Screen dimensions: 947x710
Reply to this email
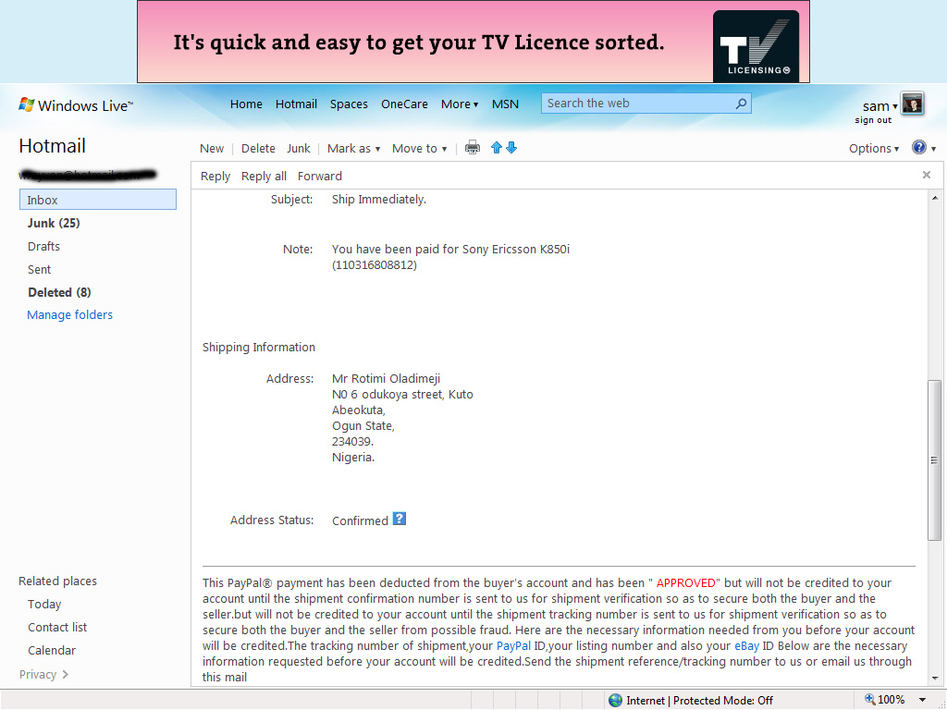(x=215, y=177)
